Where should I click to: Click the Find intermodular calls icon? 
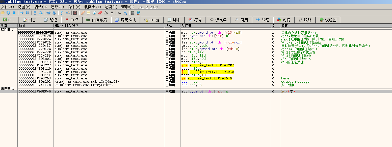[x=125, y=13]
